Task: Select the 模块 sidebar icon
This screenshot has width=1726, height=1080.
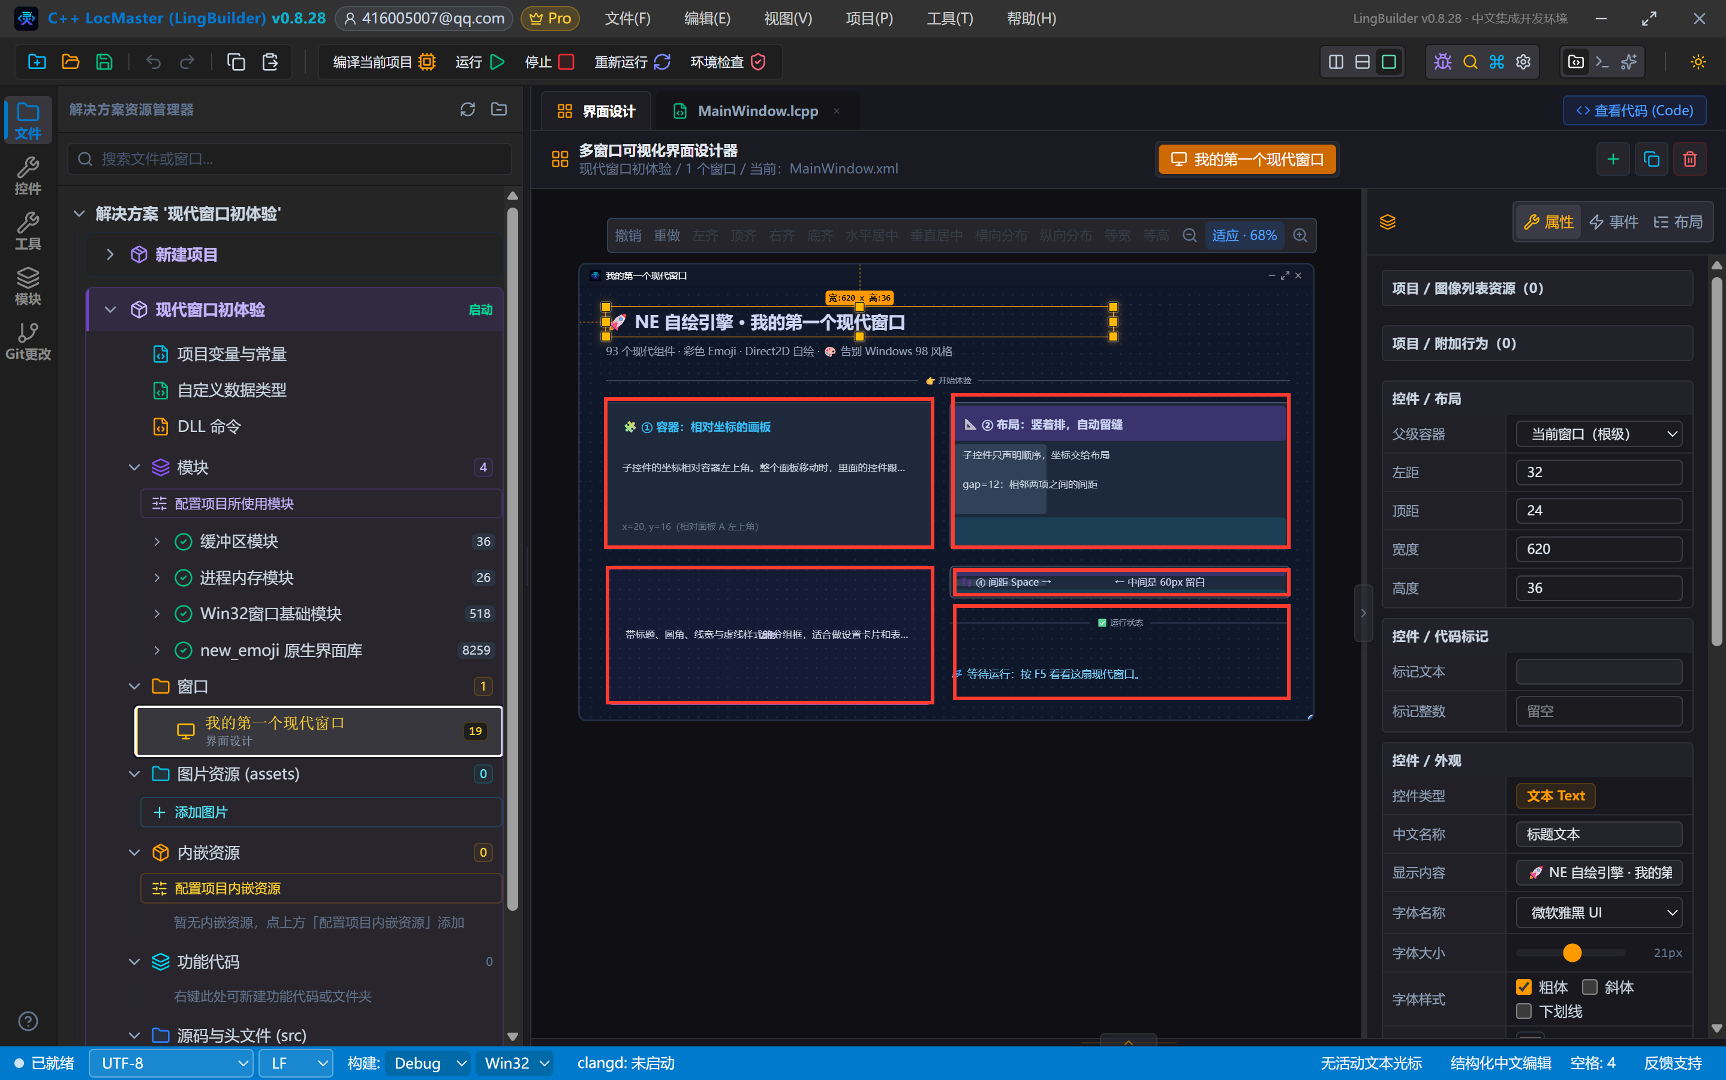Action: 28,286
